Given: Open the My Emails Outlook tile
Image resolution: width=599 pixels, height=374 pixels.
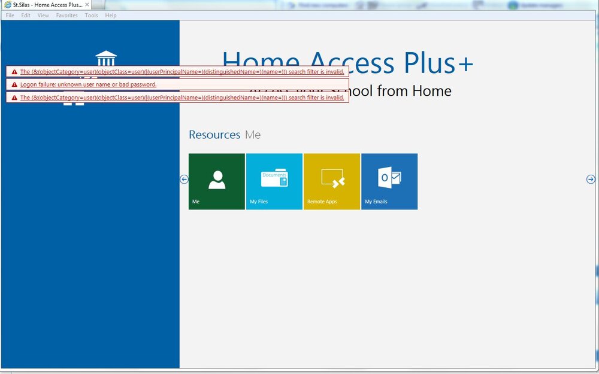Looking at the screenshot, I should (389, 181).
